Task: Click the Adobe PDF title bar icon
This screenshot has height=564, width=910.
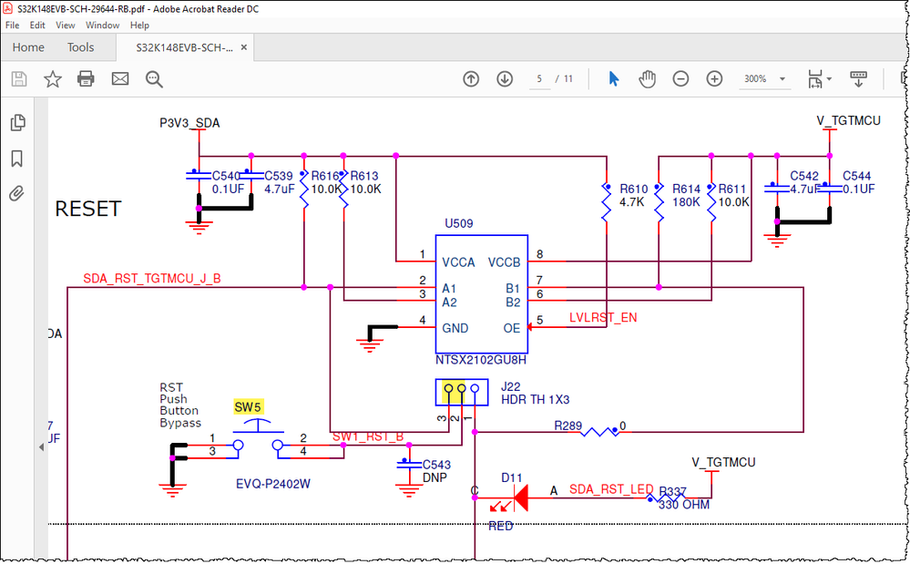Action: (x=8, y=9)
